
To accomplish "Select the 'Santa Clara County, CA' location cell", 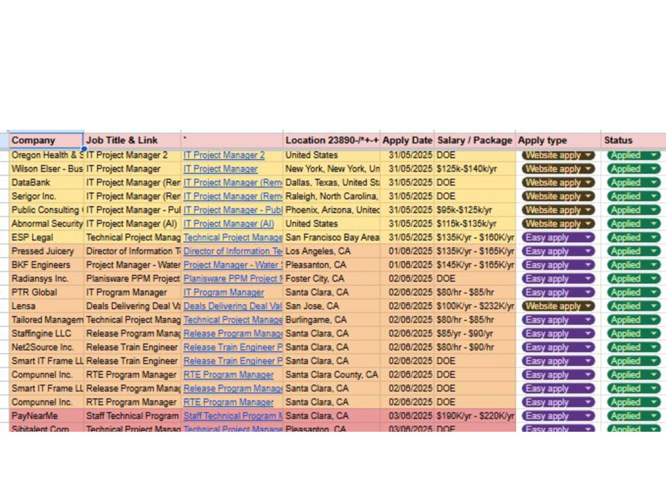I will 331,375.
